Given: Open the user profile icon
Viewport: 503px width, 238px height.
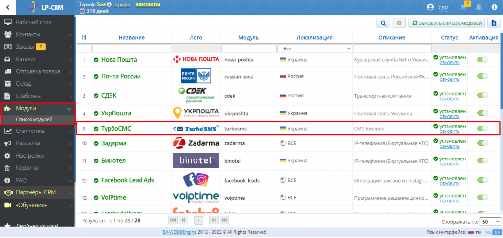Looking at the screenshot, I should pyautogui.click(x=430, y=7).
